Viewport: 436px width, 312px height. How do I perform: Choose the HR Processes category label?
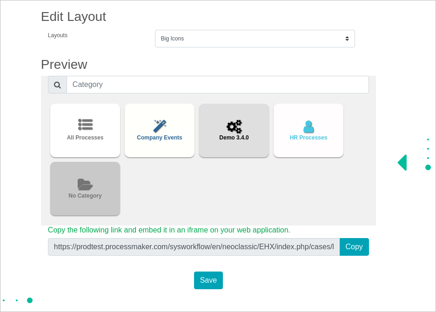pyautogui.click(x=309, y=138)
